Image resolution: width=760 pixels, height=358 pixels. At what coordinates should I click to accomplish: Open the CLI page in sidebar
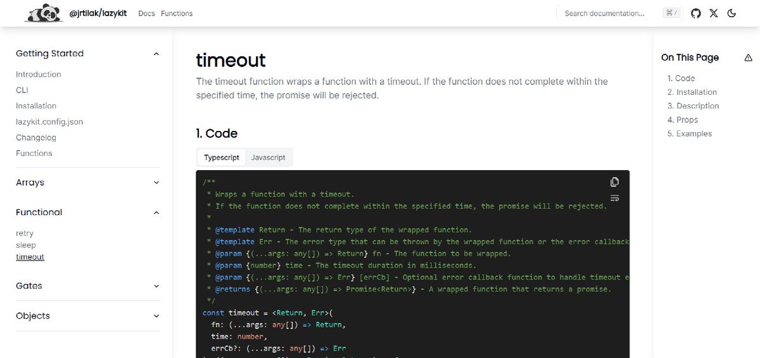click(x=22, y=90)
